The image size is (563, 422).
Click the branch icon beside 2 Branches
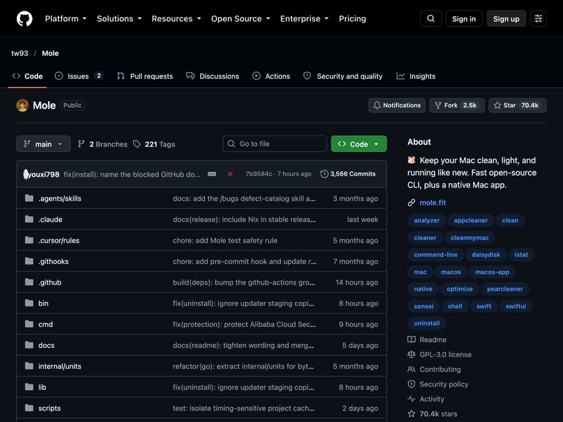pyautogui.click(x=81, y=144)
